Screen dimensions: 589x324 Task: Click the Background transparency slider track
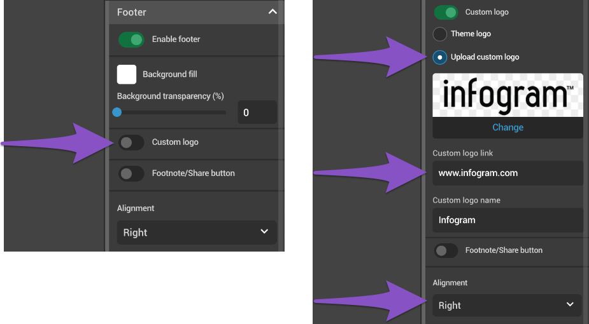tap(172, 112)
